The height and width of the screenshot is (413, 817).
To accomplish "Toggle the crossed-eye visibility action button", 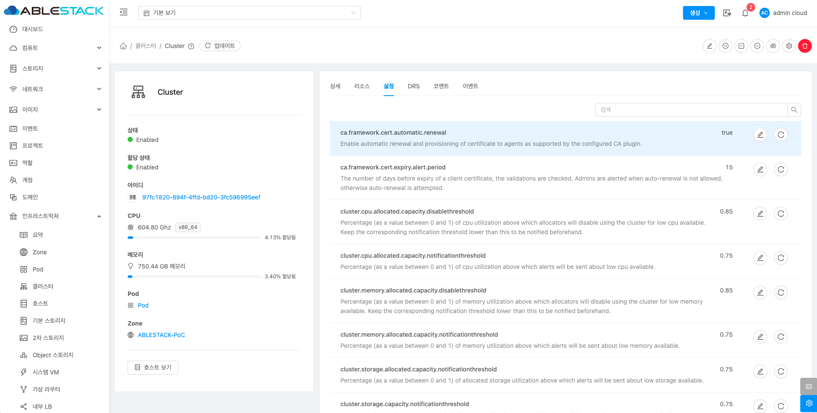I will pyautogui.click(x=773, y=46).
